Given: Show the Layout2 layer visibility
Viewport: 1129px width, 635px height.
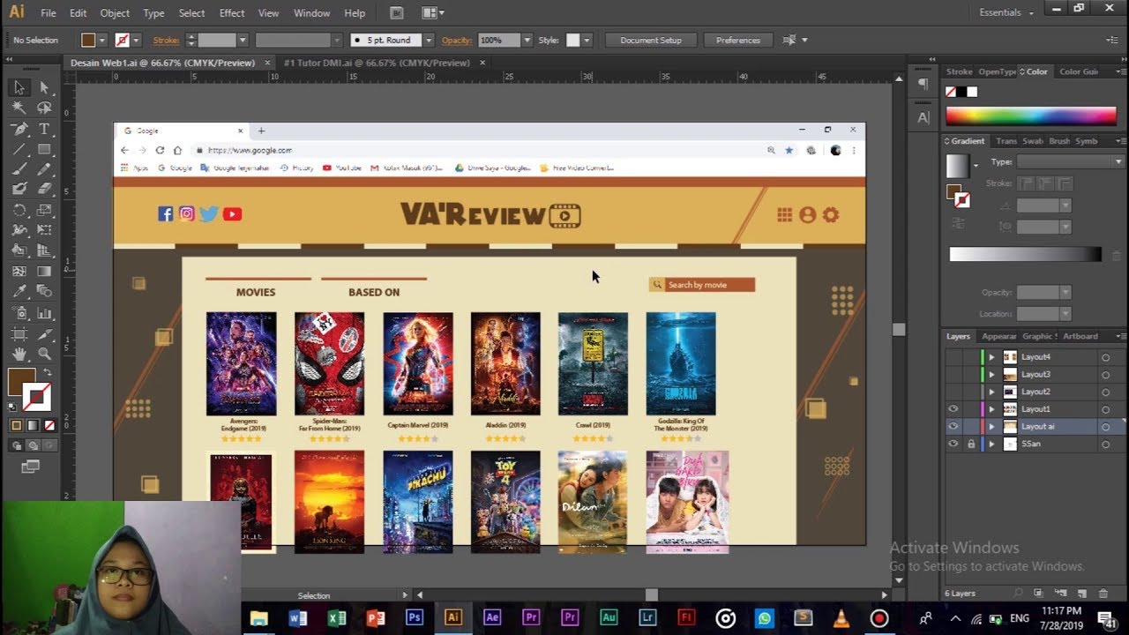Looking at the screenshot, I should 953,392.
